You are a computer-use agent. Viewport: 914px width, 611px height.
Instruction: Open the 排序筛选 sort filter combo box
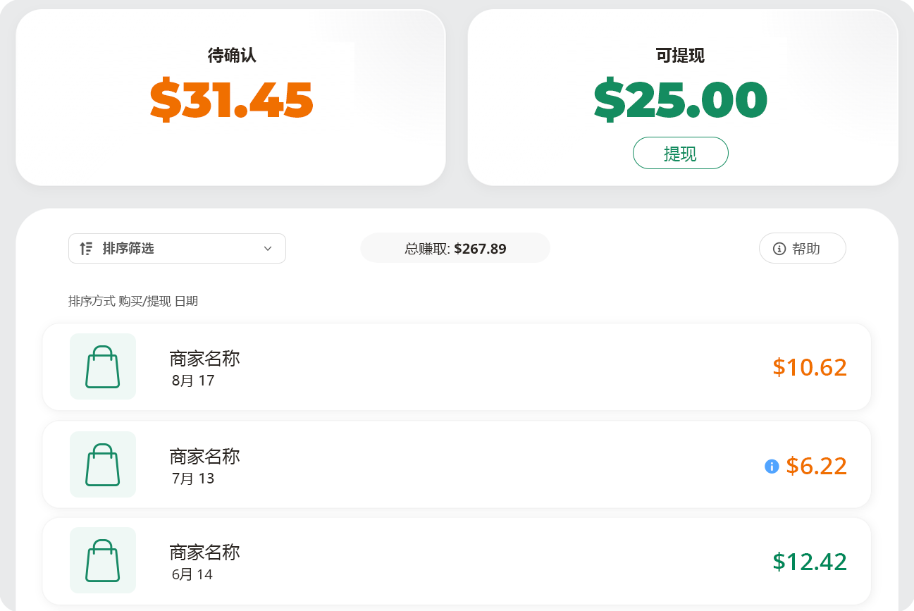pos(177,248)
